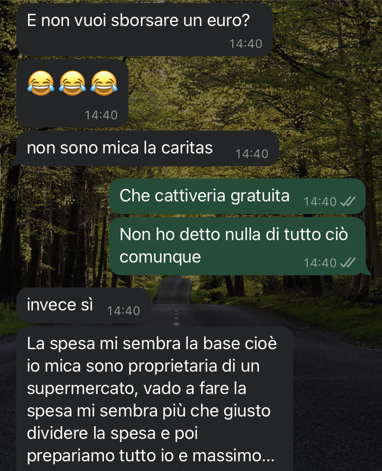Tap the word "comunque" in the green bubble
Image resolution: width=382 pixels, height=471 pixels.
160,257
